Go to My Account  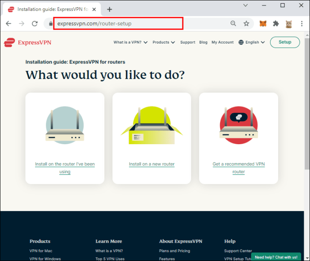[x=222, y=42]
